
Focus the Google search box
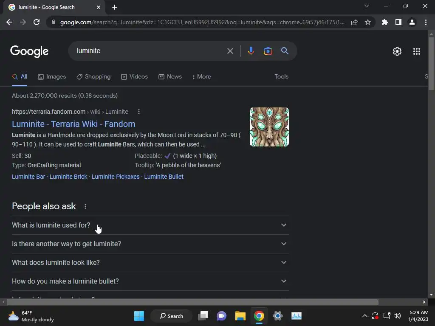(150, 51)
